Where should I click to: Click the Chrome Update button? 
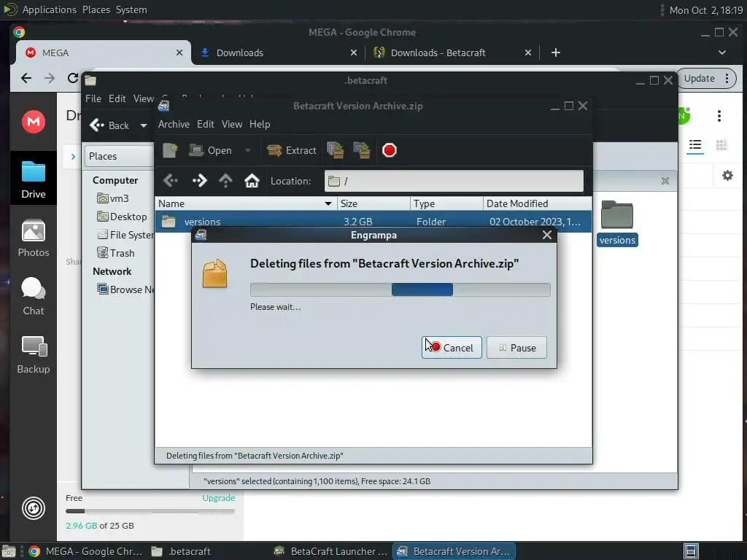click(x=700, y=79)
